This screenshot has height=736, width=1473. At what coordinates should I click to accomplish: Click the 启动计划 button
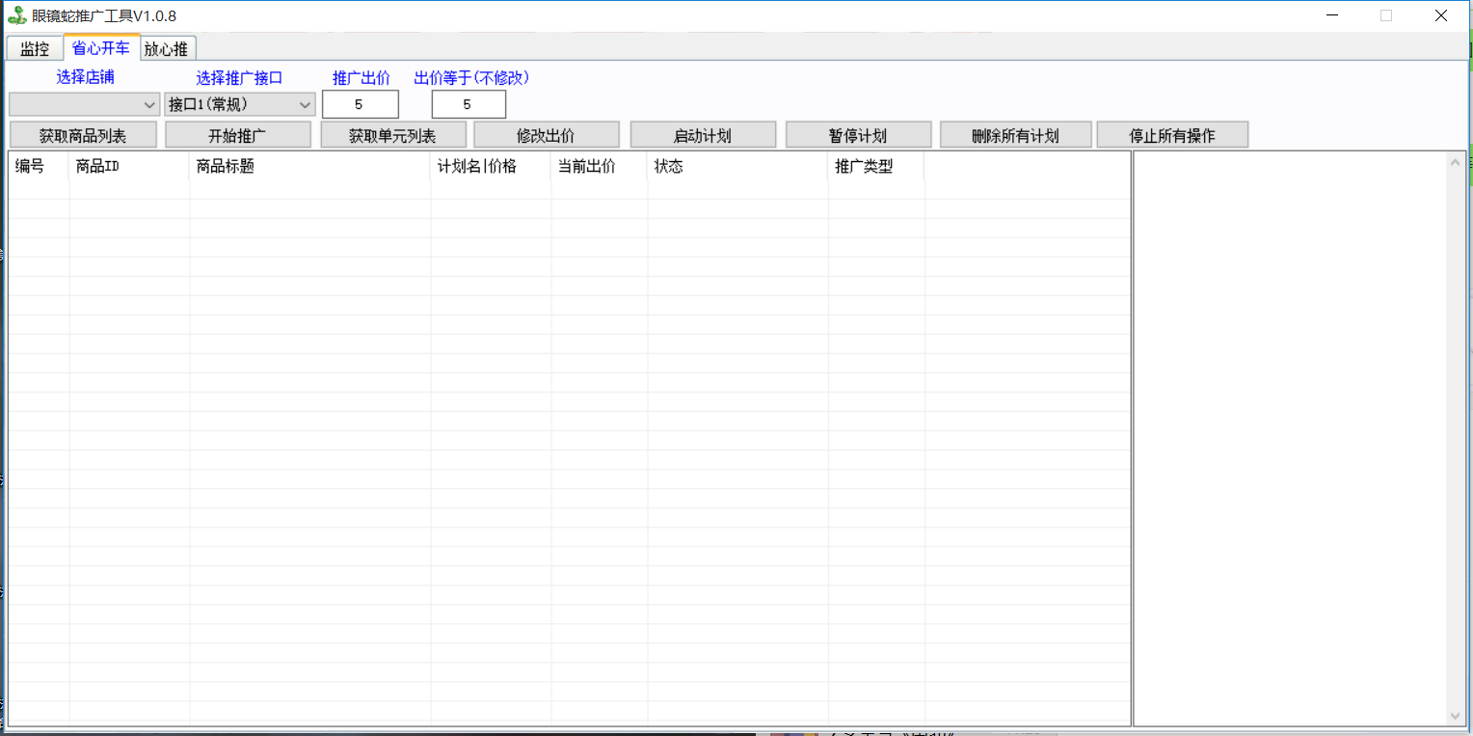tap(702, 135)
